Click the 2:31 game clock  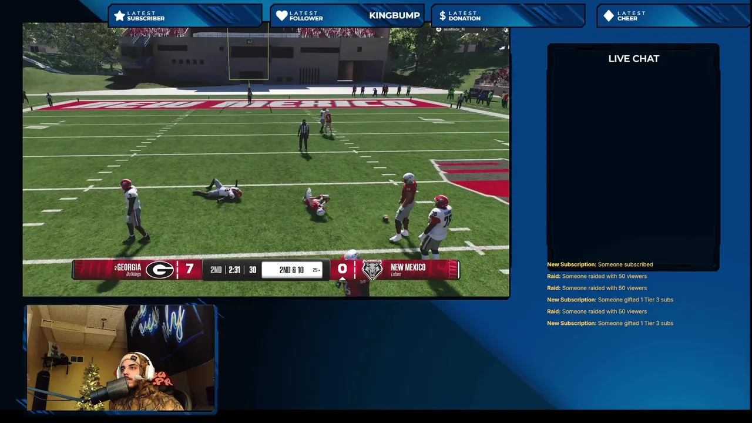pyautogui.click(x=234, y=270)
